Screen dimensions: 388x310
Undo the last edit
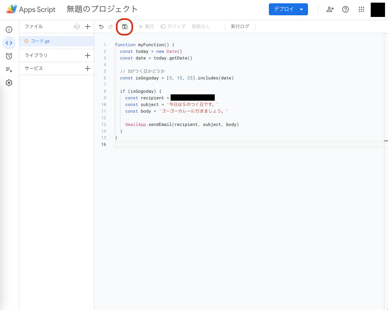pyautogui.click(x=101, y=27)
